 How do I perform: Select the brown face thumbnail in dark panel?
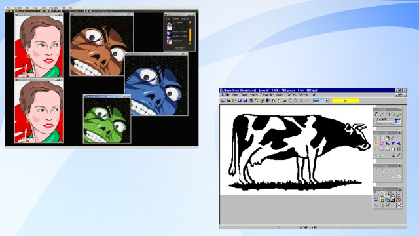pos(170,24)
